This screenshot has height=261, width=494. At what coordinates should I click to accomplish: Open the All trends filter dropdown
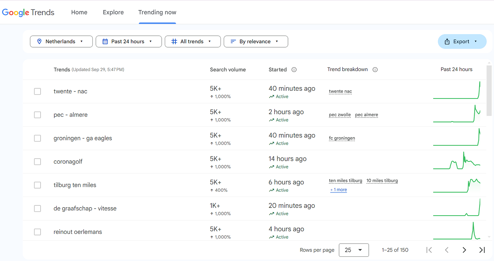pos(193,42)
